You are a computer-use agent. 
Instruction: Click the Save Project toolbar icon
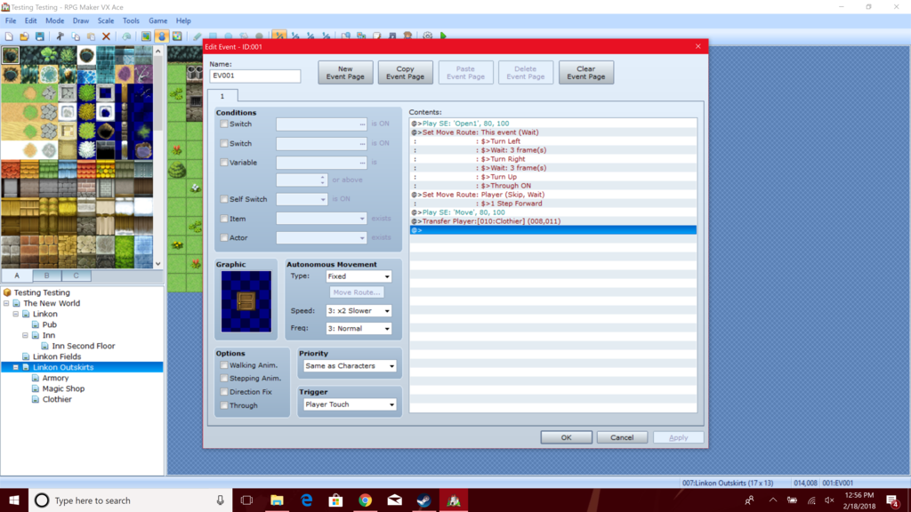(40, 36)
